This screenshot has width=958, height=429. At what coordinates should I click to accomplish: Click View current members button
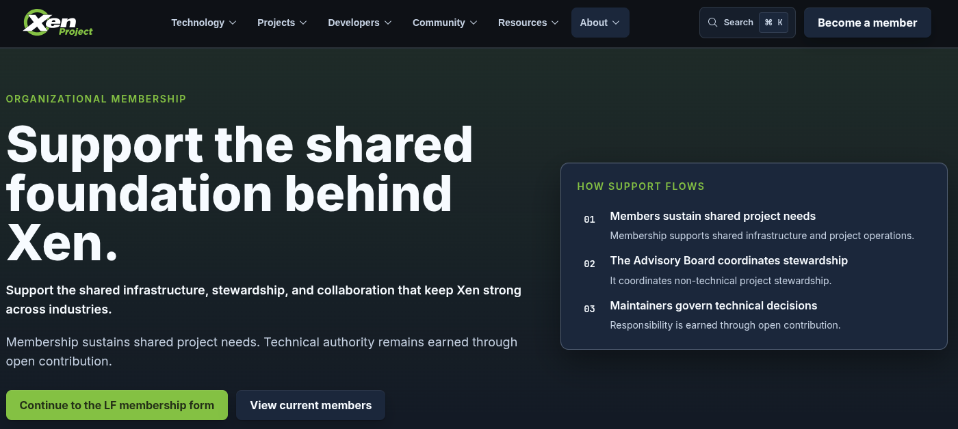point(311,405)
